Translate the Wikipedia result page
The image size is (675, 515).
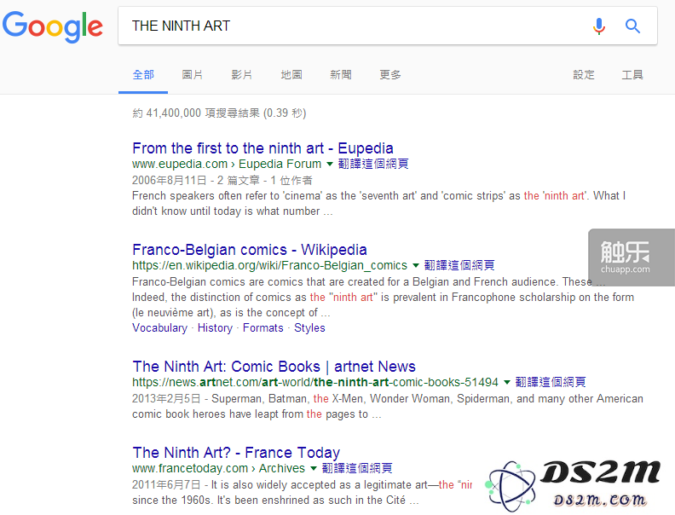pos(459,266)
